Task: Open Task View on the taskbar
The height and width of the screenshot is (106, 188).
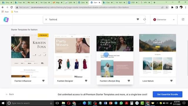Action: tap(57, 103)
